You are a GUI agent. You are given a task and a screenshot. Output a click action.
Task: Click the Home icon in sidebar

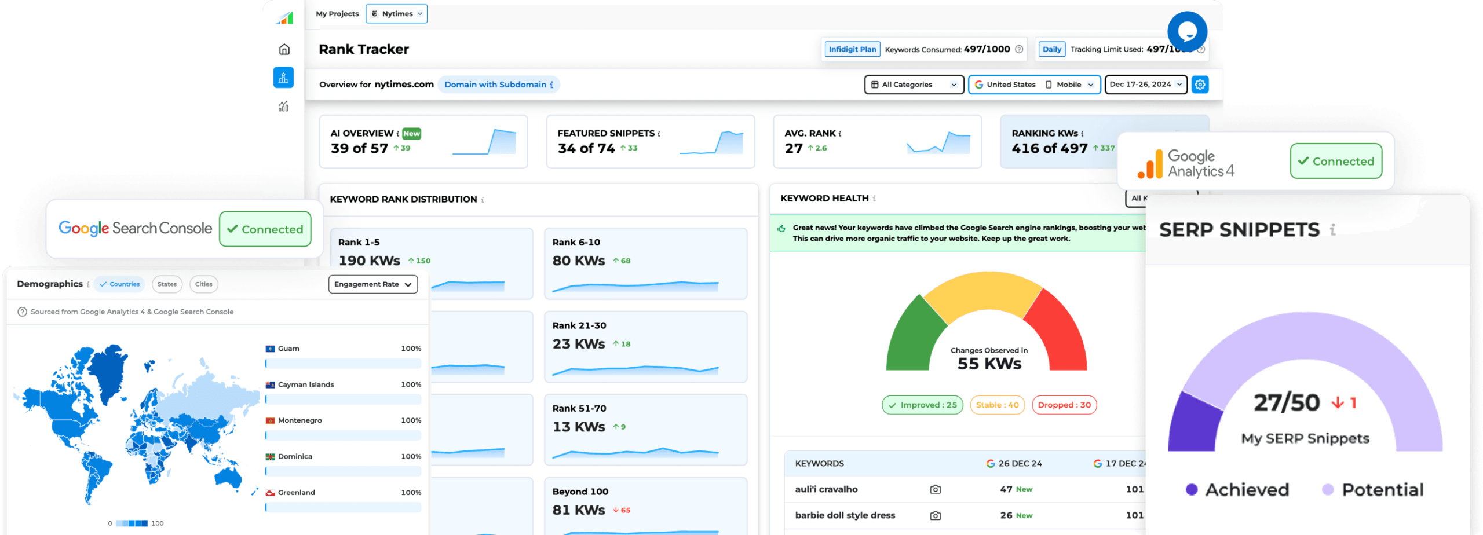284,50
